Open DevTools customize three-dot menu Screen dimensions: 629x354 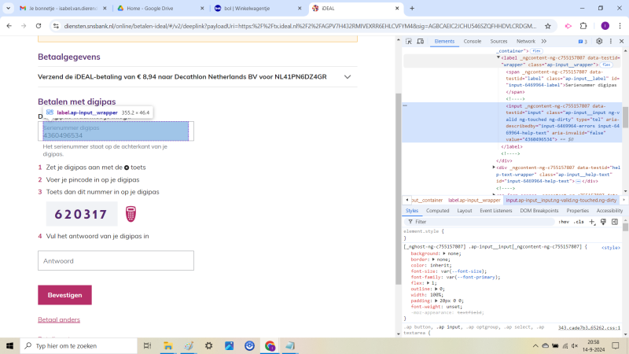611,42
